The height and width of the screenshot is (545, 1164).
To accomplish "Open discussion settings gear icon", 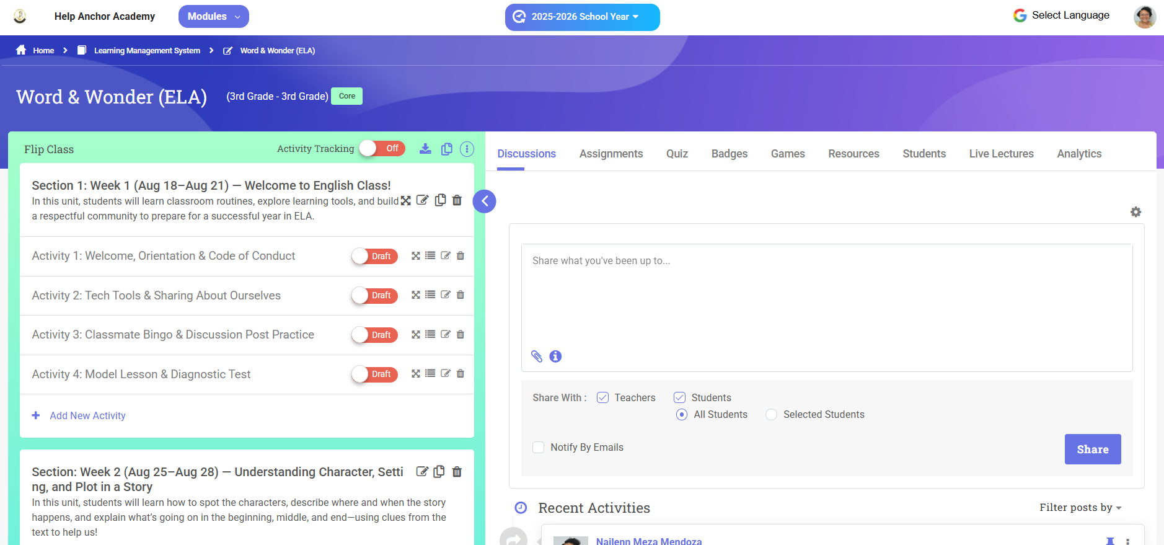I will (x=1135, y=212).
